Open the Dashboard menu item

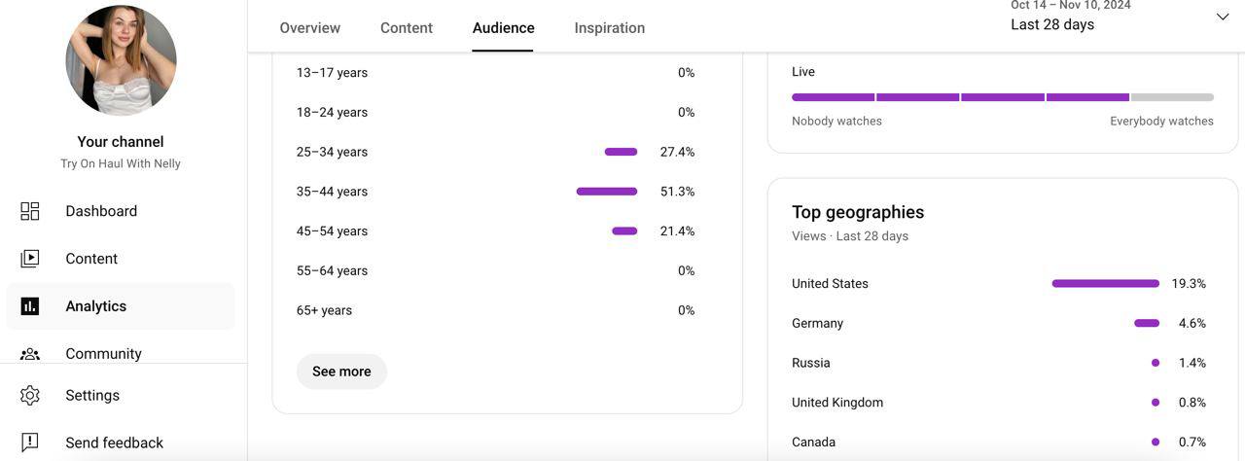101,211
